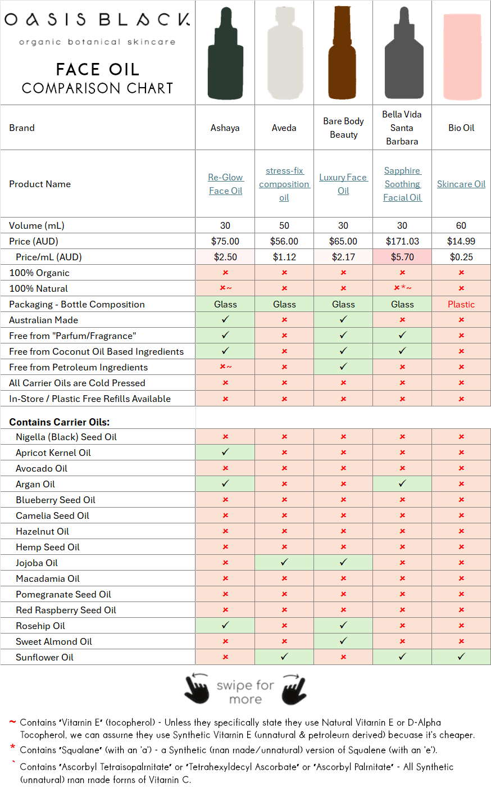Click the Camelia Seed Oil row label
Image resolution: width=491 pixels, height=787 pixels.
(52, 515)
